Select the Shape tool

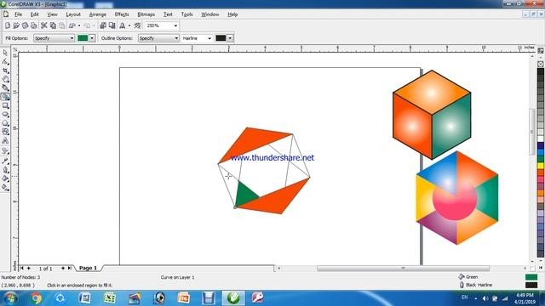point(5,62)
